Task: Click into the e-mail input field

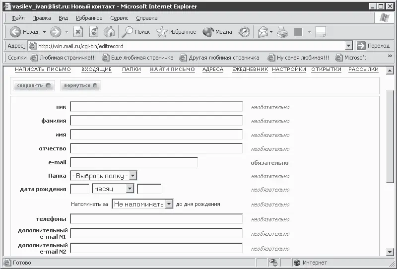Action: click(134, 162)
